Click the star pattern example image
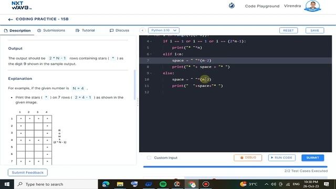The width and height of the screenshot is (336, 189). (38, 138)
